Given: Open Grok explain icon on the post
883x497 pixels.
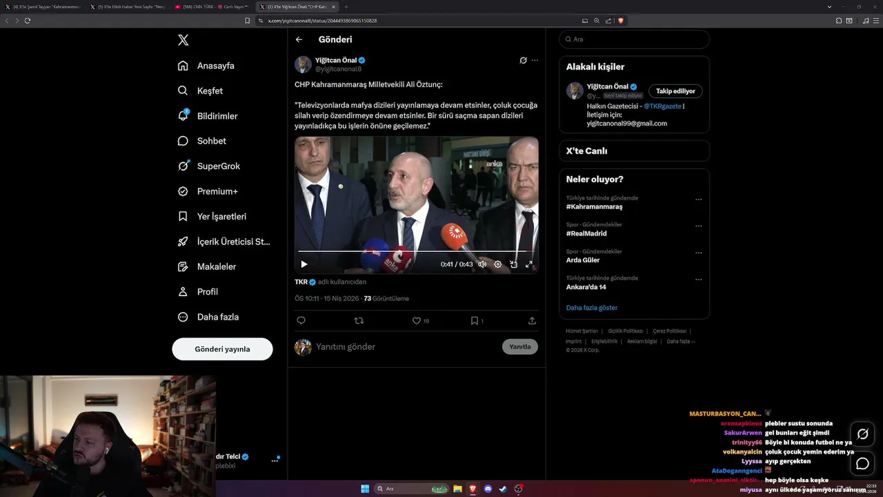Looking at the screenshot, I should [x=524, y=61].
